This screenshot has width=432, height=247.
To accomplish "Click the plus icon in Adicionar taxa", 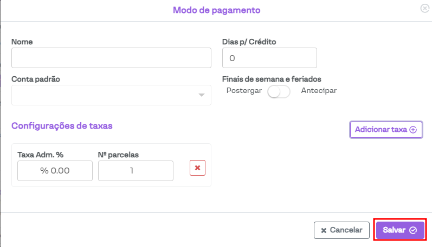I will [413, 130].
